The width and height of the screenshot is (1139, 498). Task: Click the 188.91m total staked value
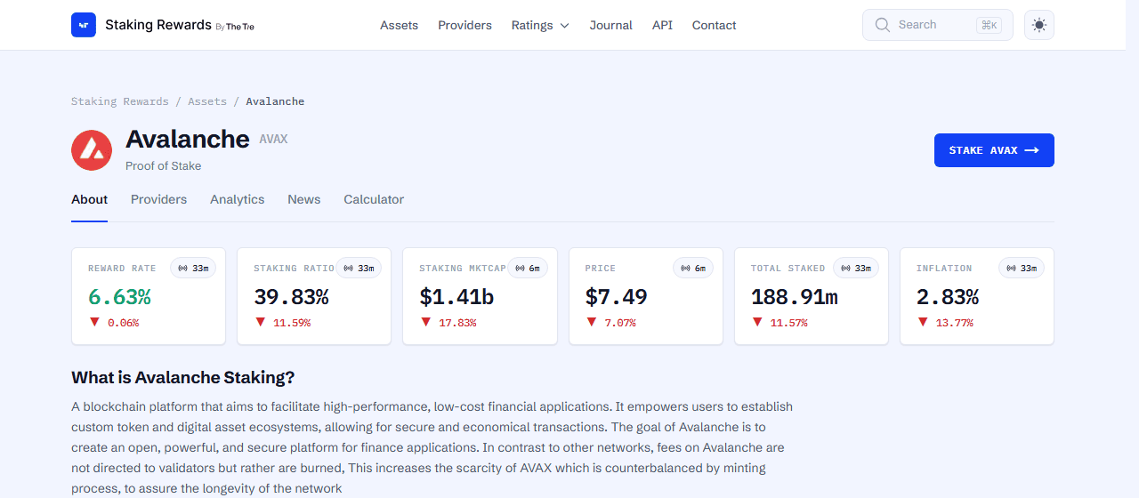[x=794, y=296]
